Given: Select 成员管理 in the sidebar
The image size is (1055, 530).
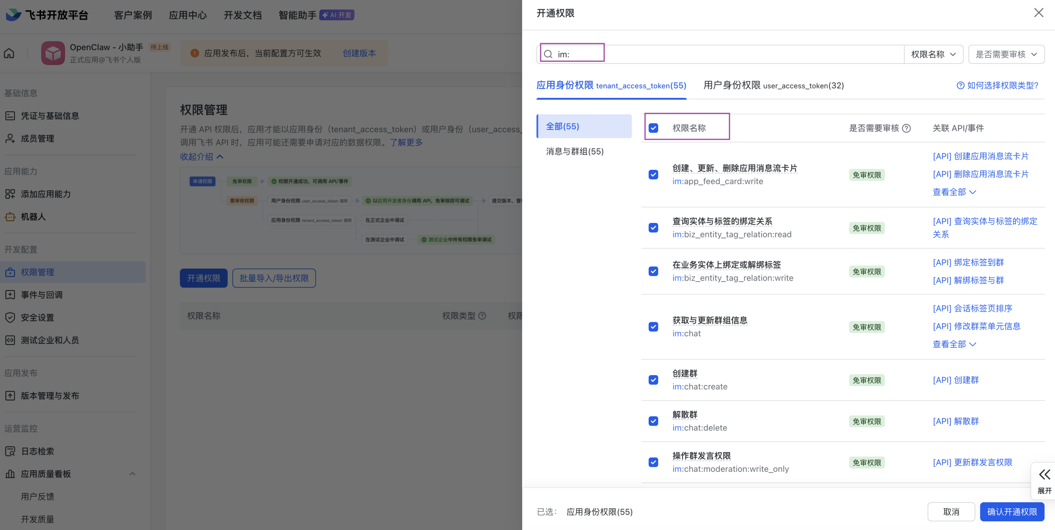Looking at the screenshot, I should click(37, 138).
